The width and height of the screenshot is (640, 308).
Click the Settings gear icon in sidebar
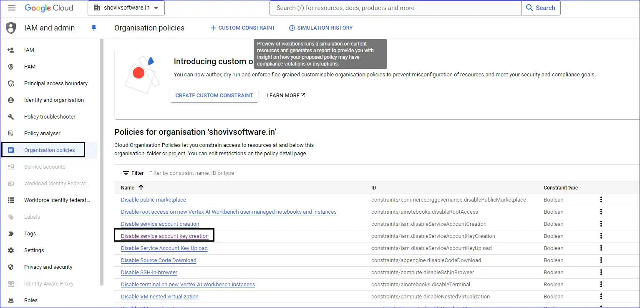(x=11, y=250)
